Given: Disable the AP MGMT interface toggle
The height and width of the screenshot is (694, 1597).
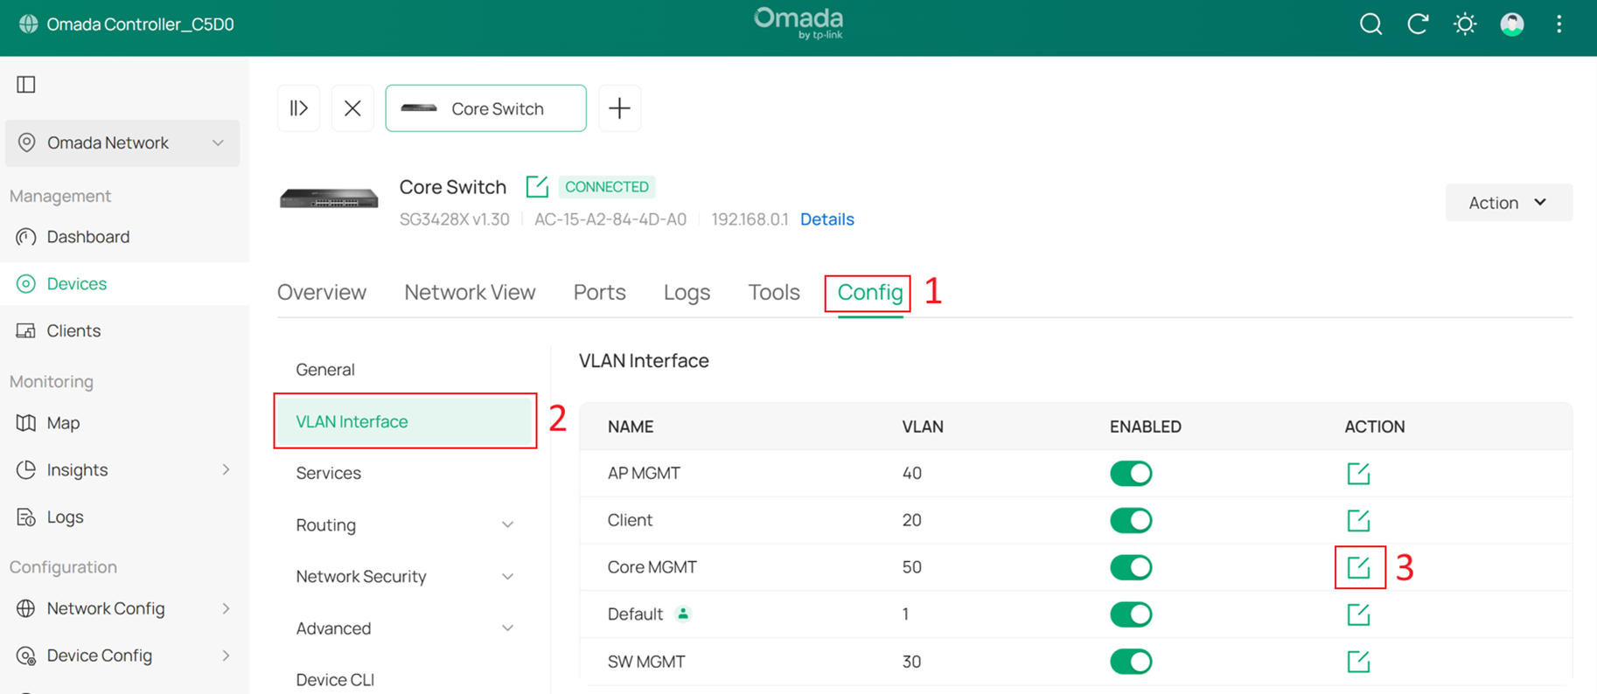Looking at the screenshot, I should 1131,474.
